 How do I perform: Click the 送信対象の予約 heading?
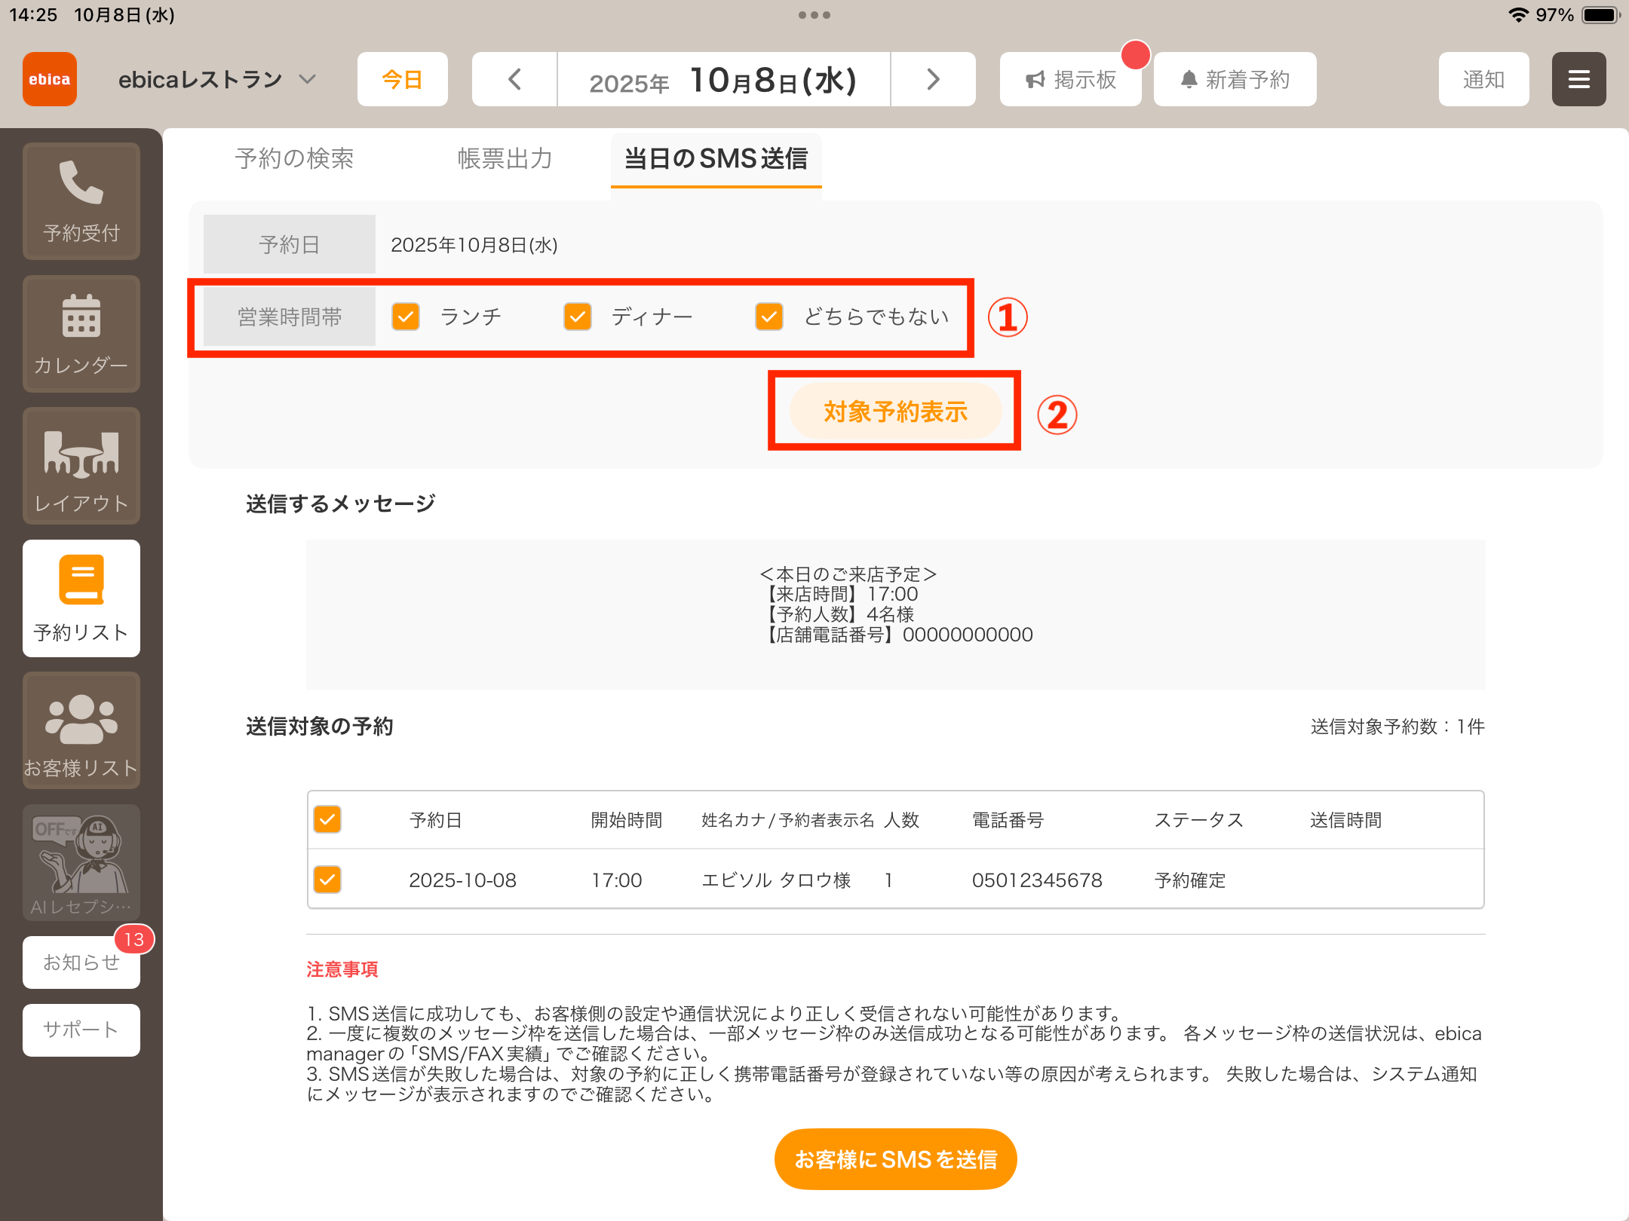pyautogui.click(x=320, y=727)
